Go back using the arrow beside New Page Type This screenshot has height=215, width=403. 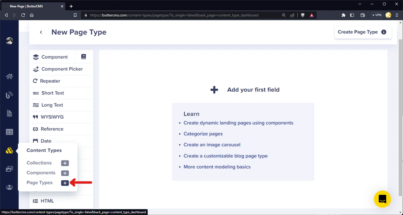click(x=41, y=32)
